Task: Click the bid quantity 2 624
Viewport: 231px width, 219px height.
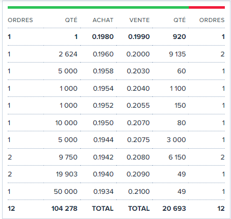Action: click(68, 54)
